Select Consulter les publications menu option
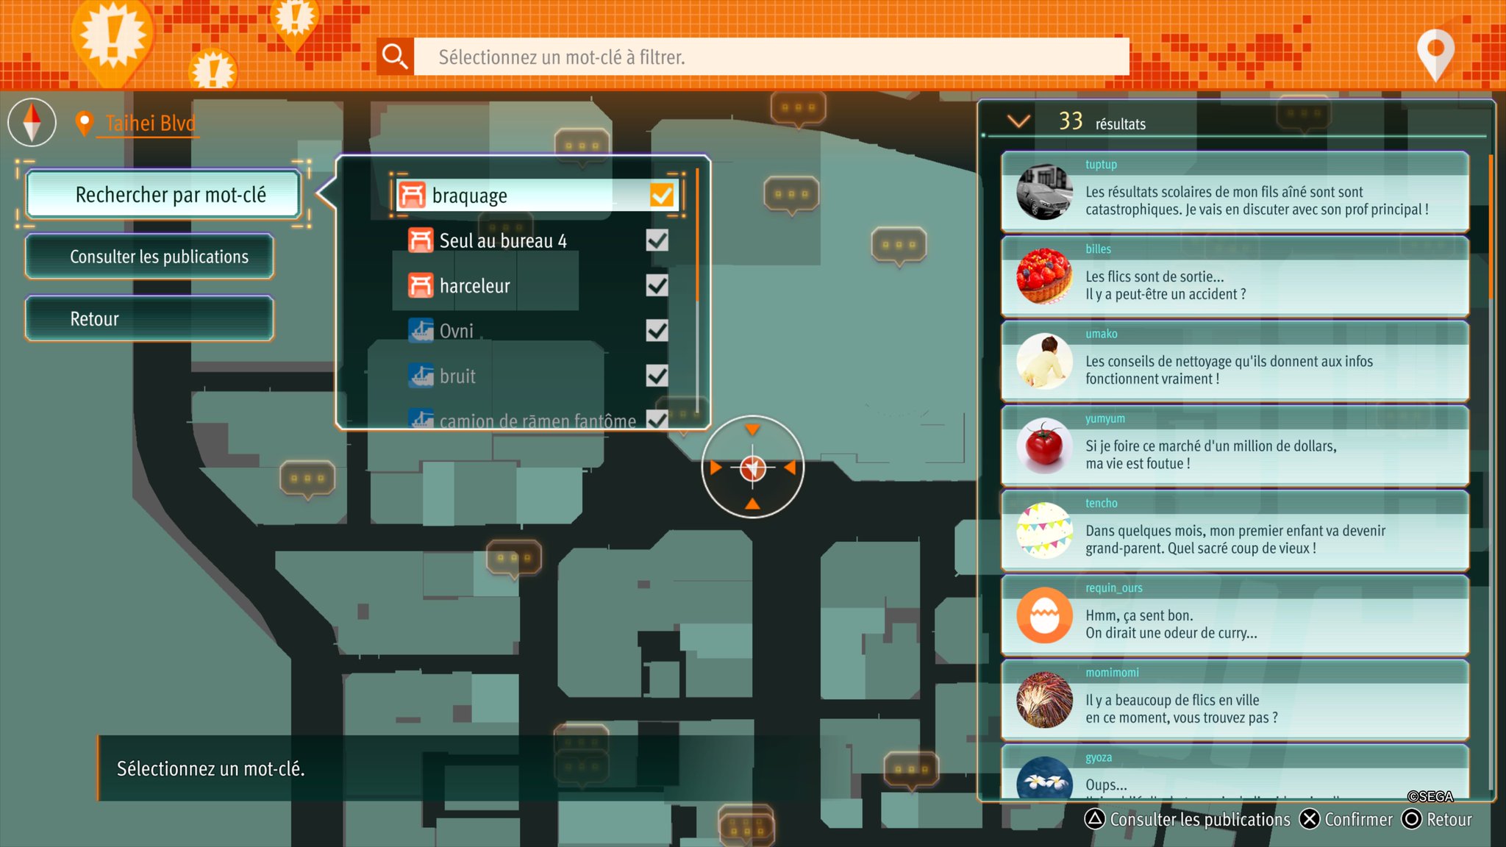This screenshot has width=1506, height=847. click(x=150, y=257)
